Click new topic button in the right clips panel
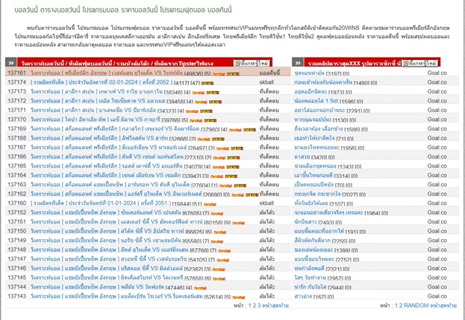Image resolution: width=465 pixels, height=320 pixels. tap(419, 63)
